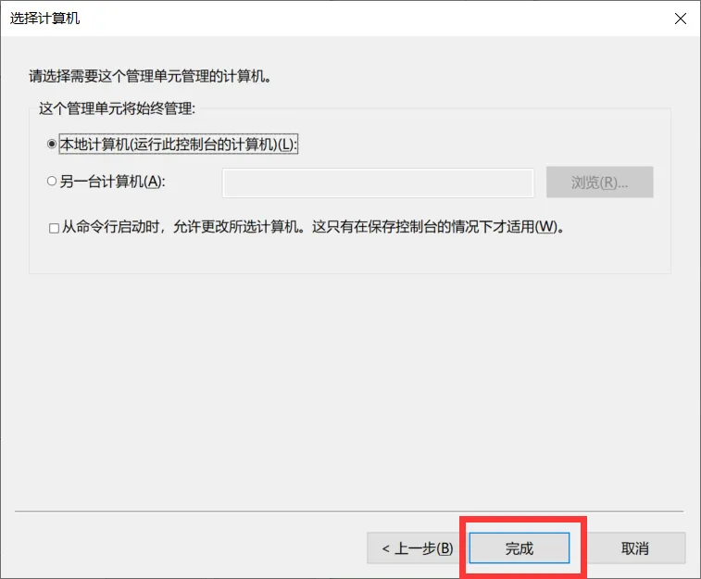This screenshot has width=701, height=579.
Task: Click empty space inside the group box
Action: coord(349,254)
